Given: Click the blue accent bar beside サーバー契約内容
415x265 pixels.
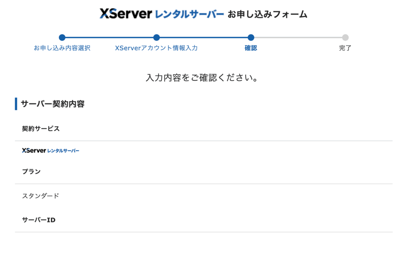Looking at the screenshot, I should coord(16,104).
